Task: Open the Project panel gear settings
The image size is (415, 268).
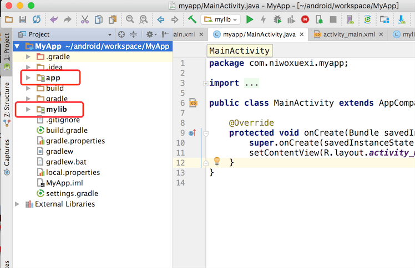Action: coord(151,34)
